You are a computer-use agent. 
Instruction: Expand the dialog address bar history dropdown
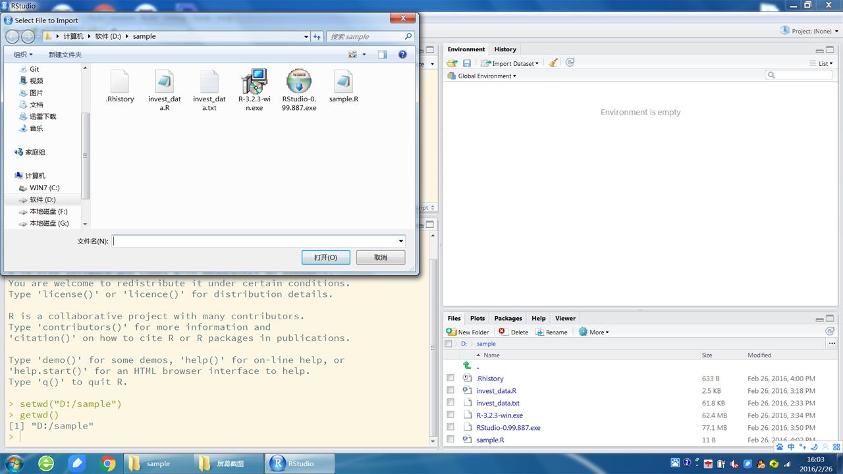(x=306, y=37)
